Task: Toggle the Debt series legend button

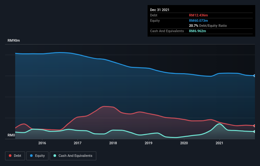Action: [x=15, y=156]
